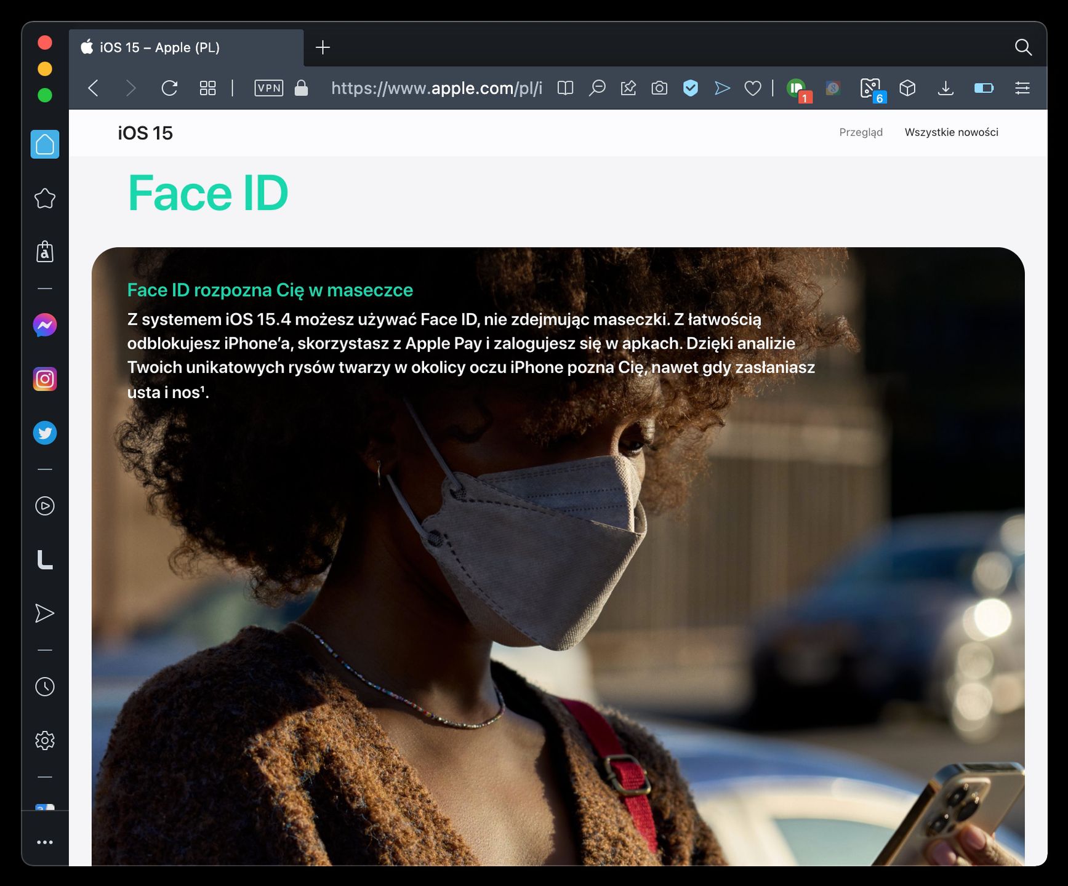Open the Easy Setup panel

[1022, 88]
